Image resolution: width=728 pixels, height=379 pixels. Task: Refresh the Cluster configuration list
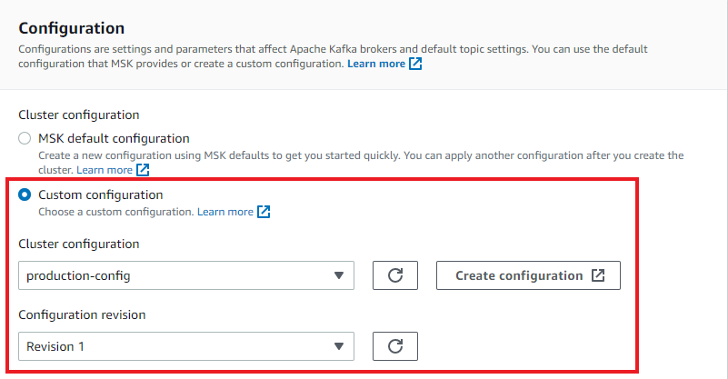click(395, 275)
